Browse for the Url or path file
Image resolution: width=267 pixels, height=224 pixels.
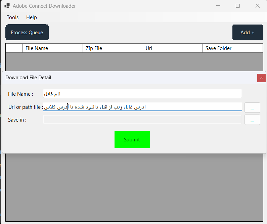tap(252, 107)
